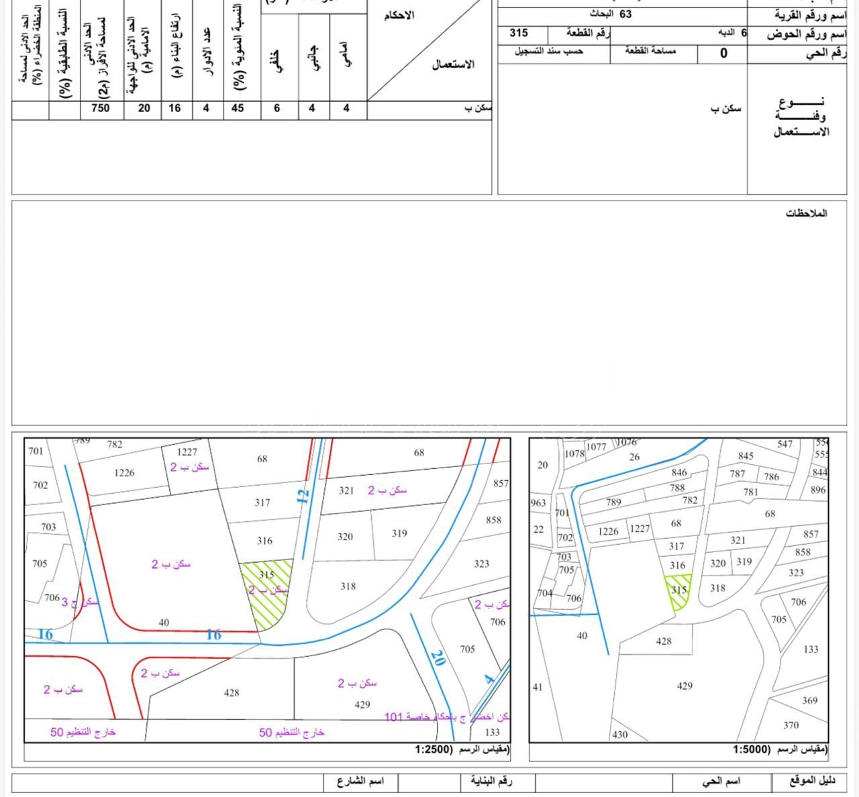
Task: Click the 1:2500 map scale label
Action: point(462,749)
